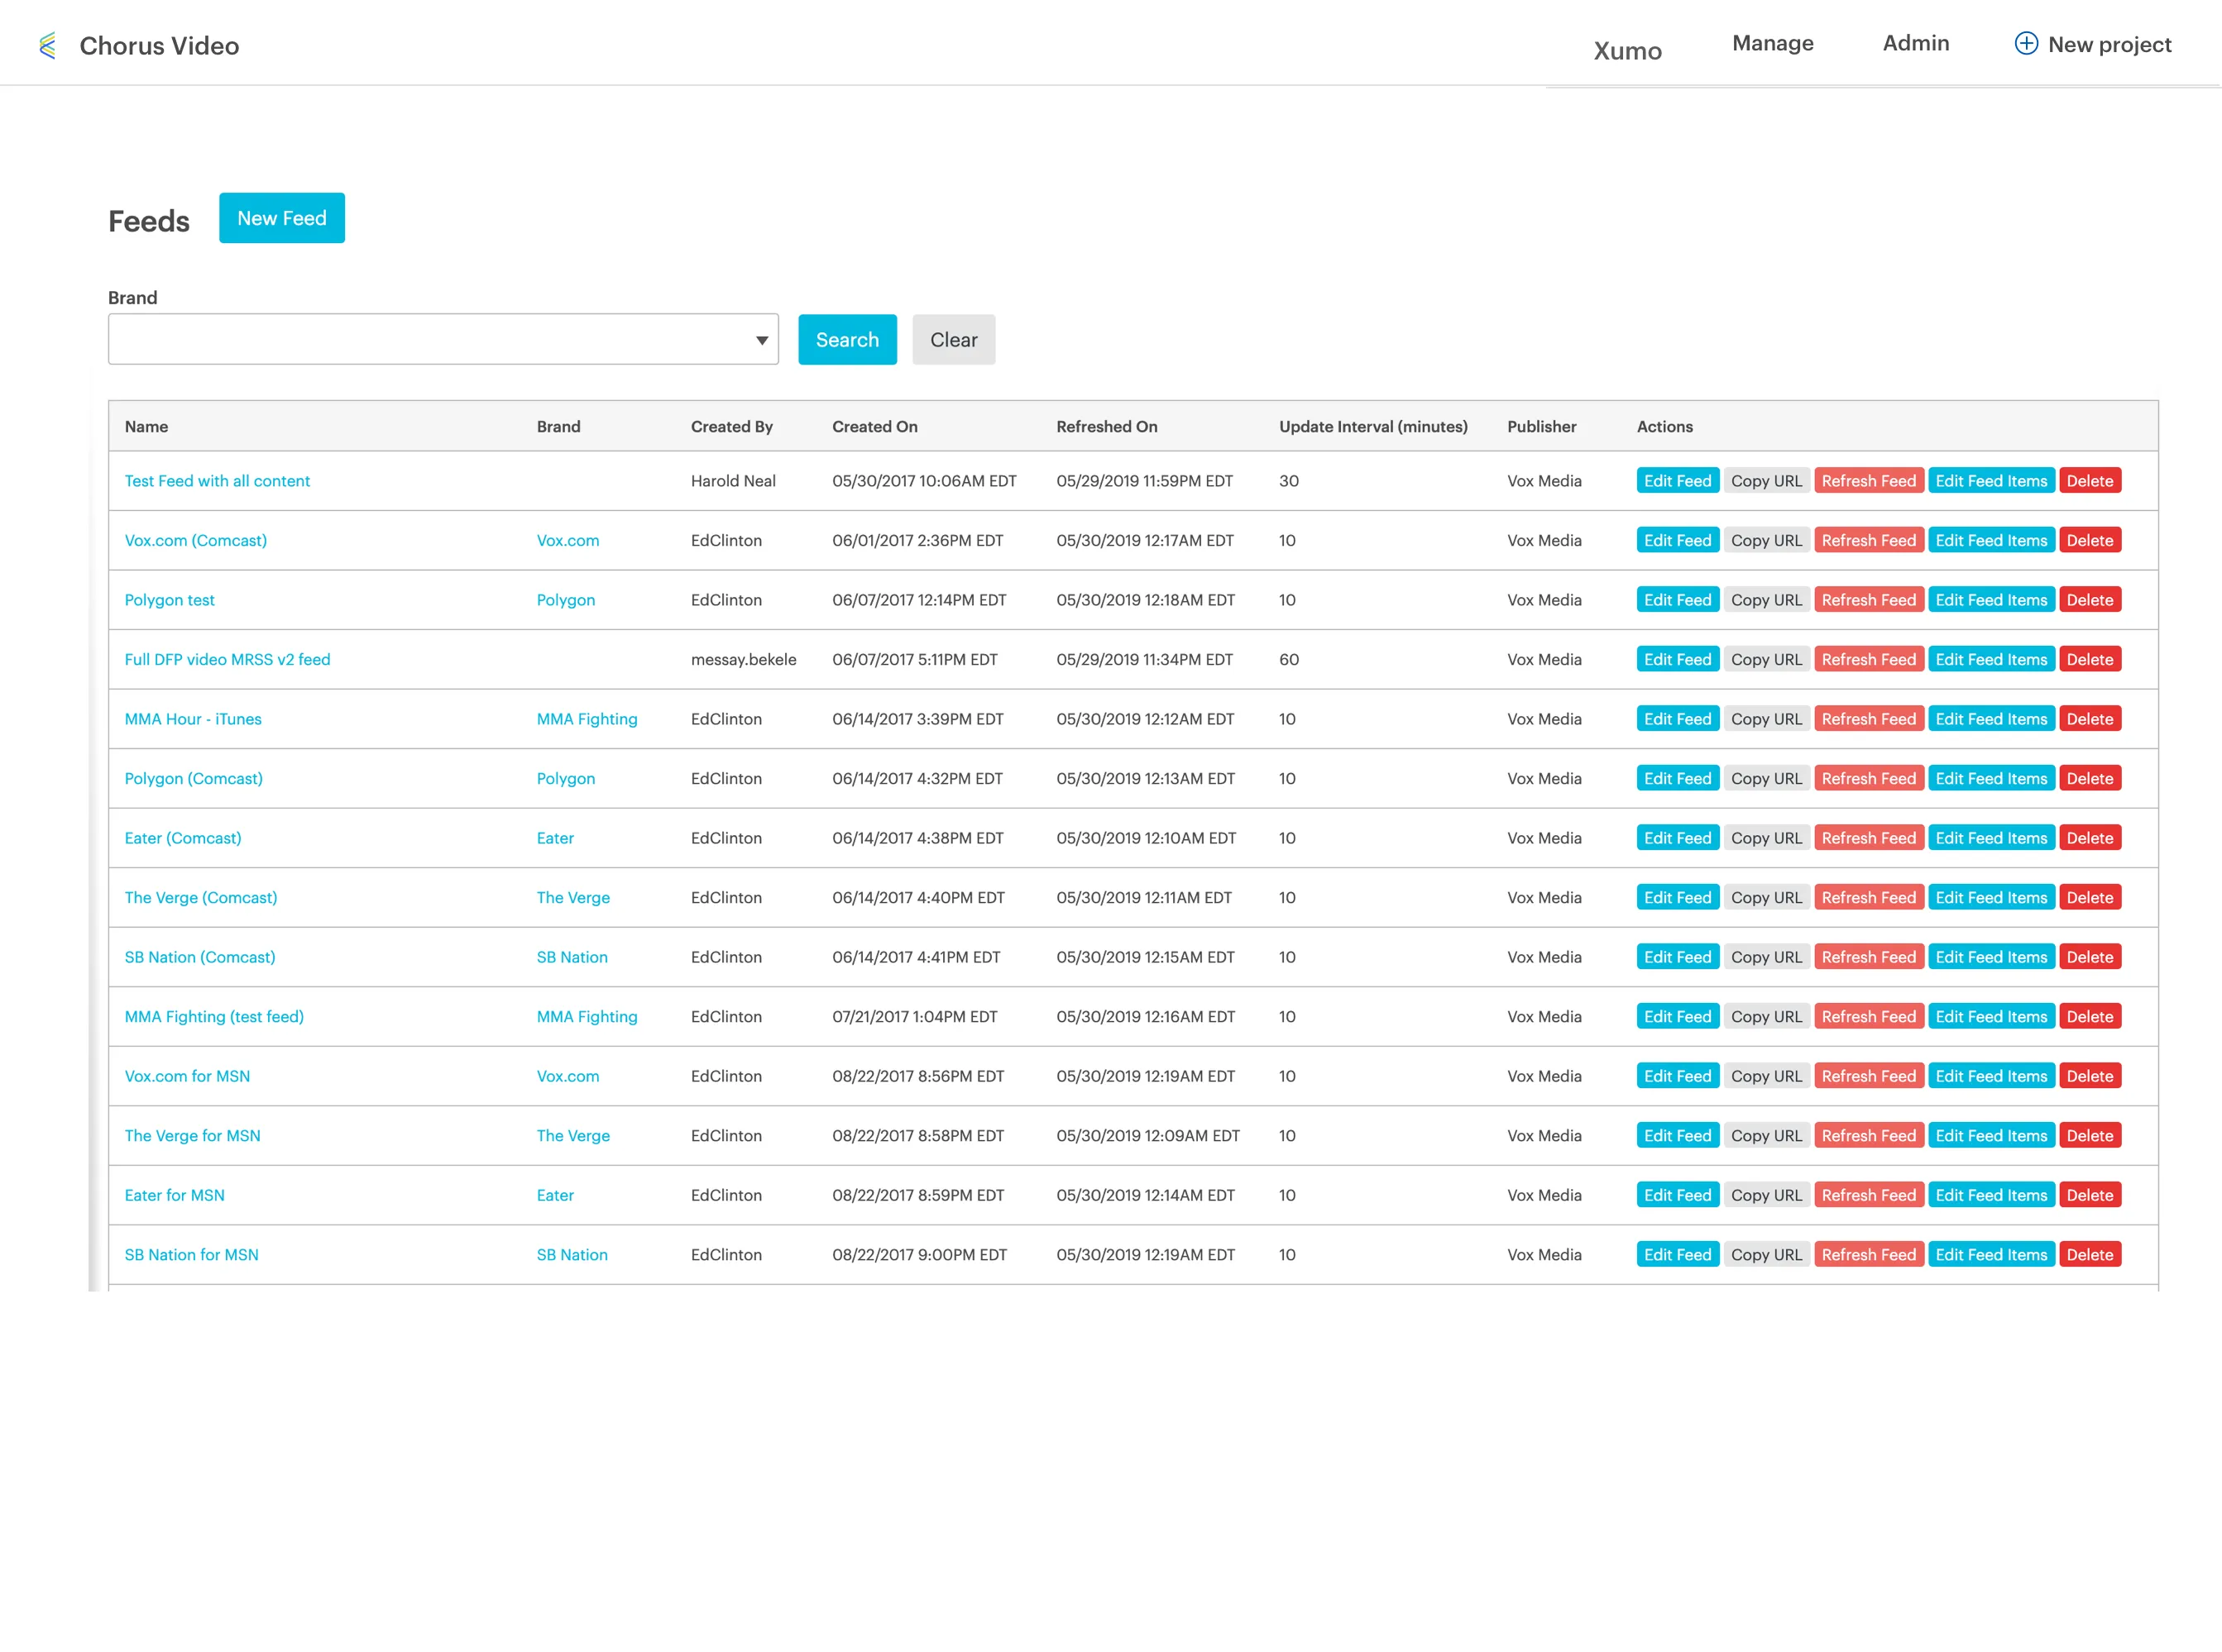Go to Chorus Video home title
Image resolution: width=2222 pixels, height=1652 pixels.
point(159,46)
